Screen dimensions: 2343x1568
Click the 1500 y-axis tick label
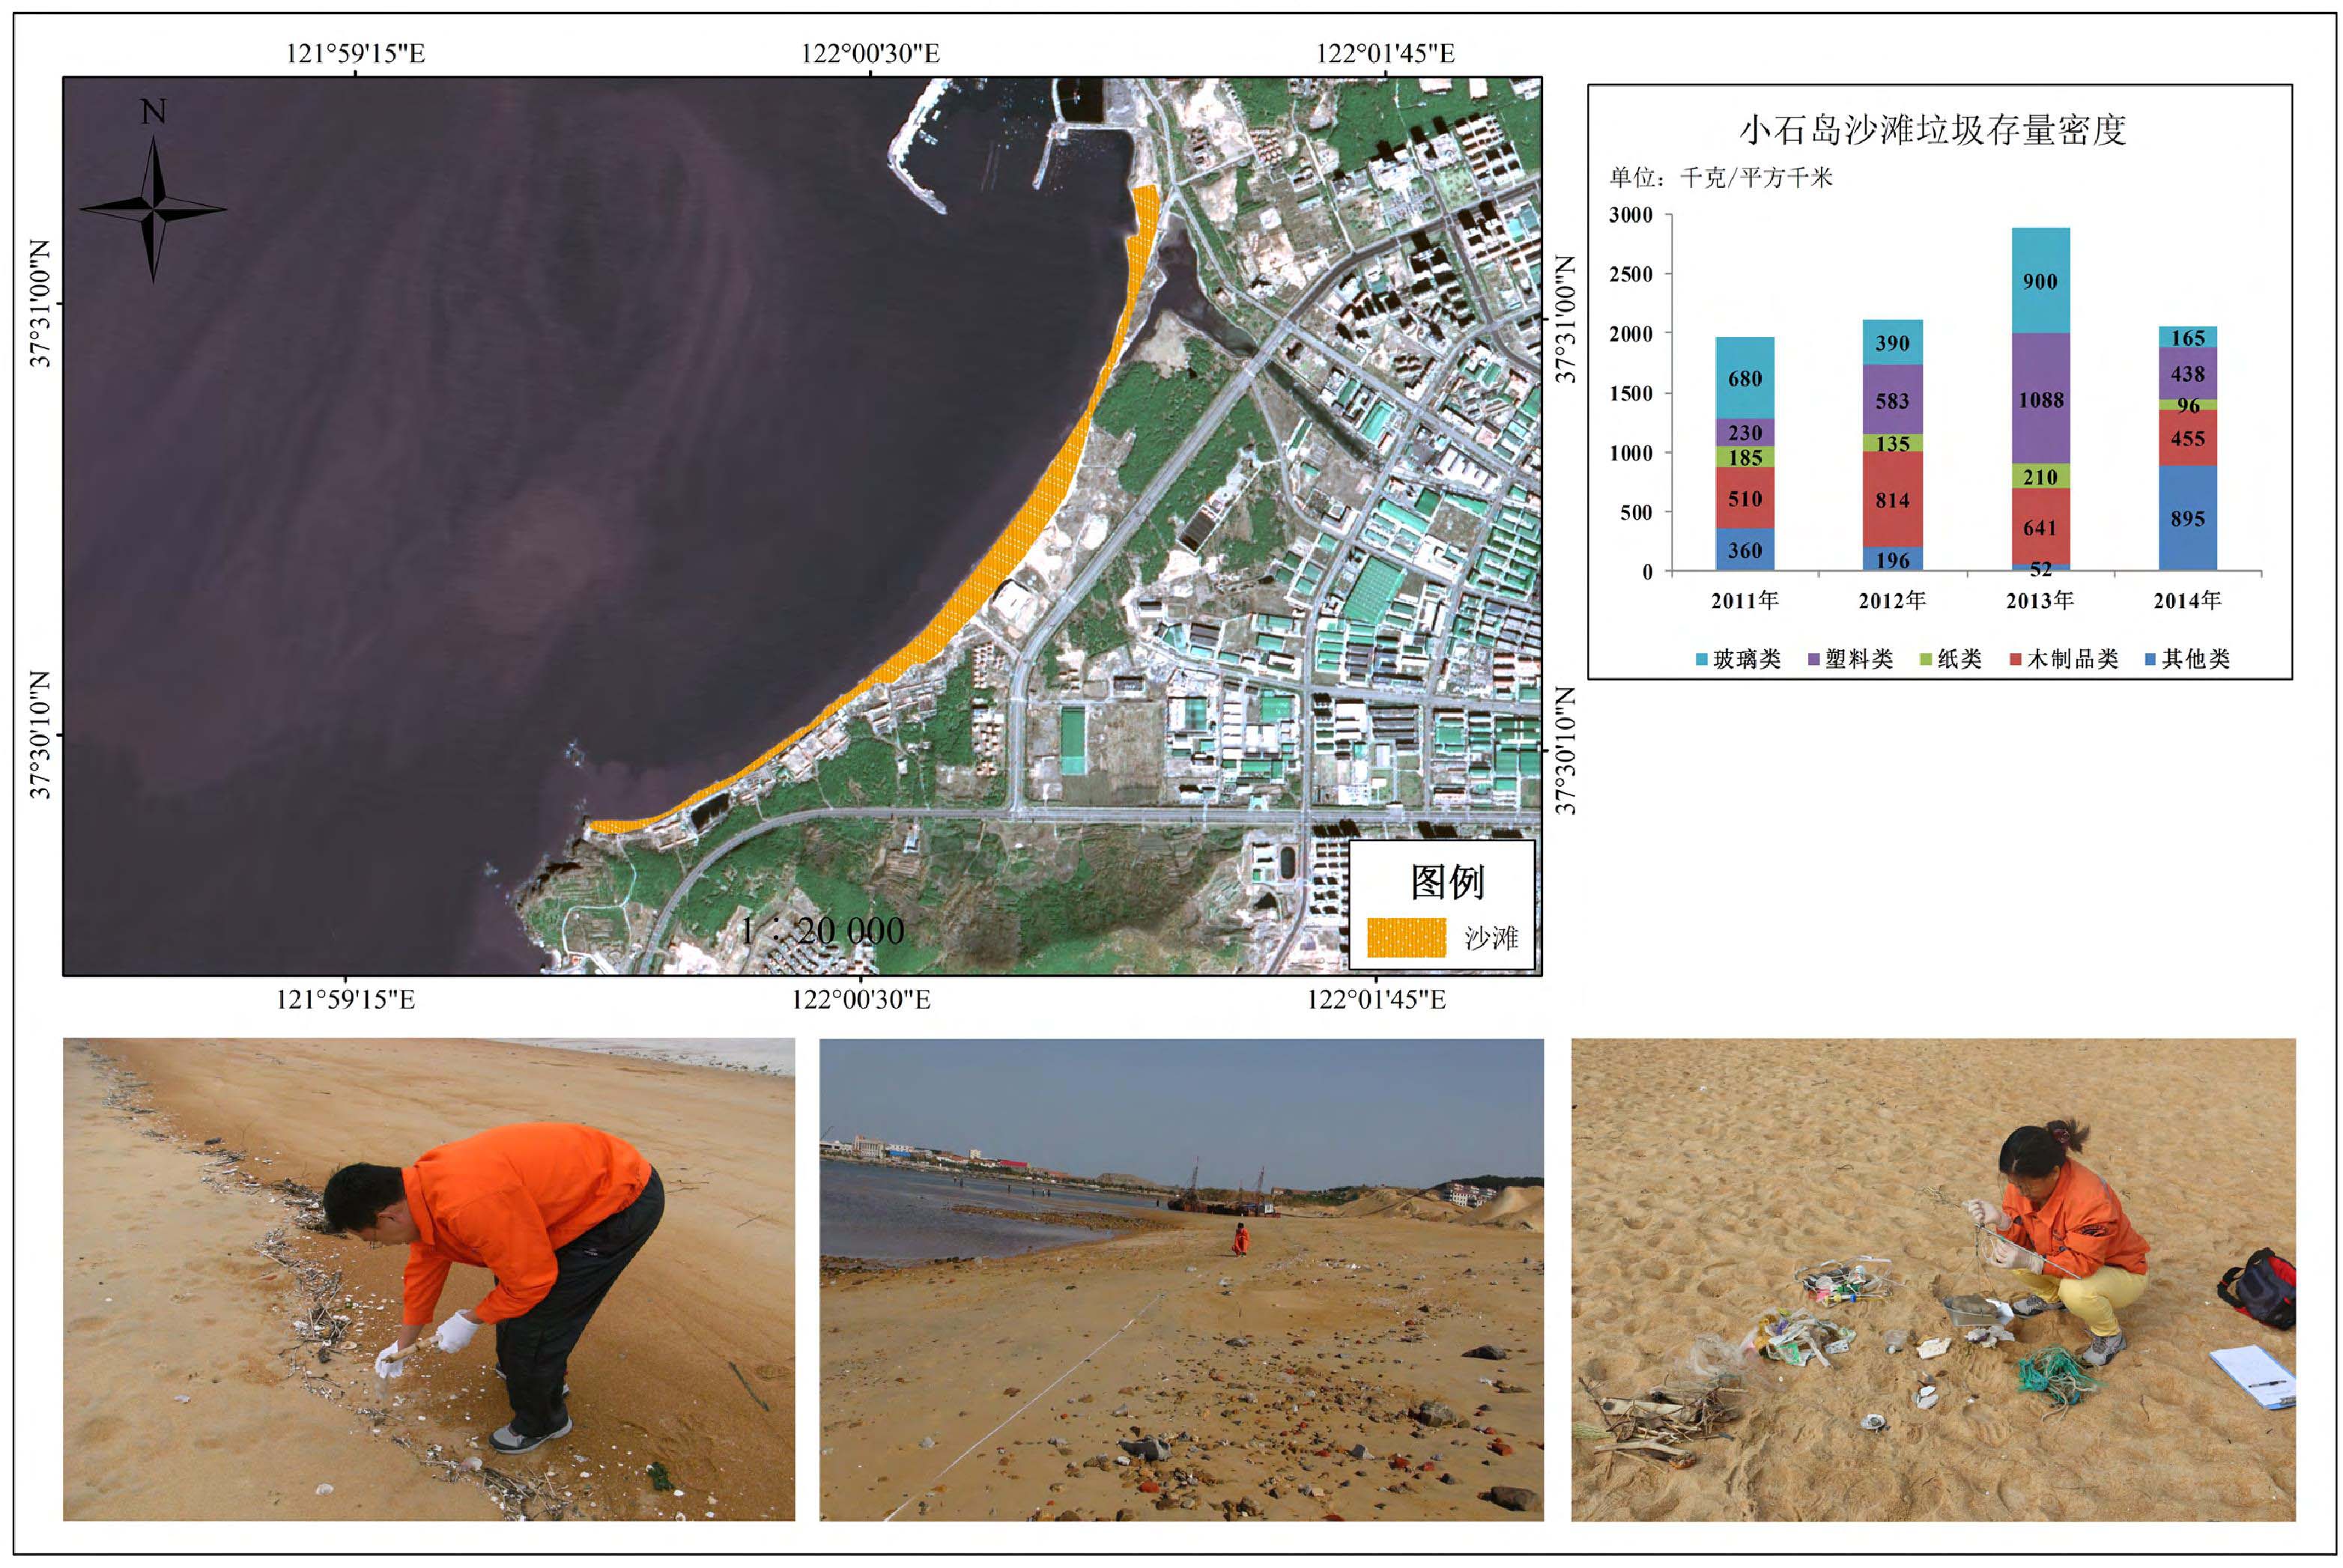tap(1631, 393)
